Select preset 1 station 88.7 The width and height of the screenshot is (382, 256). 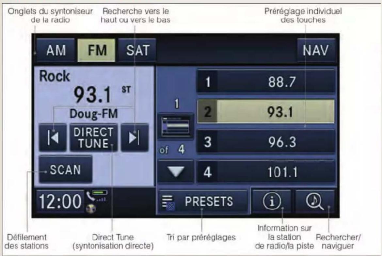point(266,81)
